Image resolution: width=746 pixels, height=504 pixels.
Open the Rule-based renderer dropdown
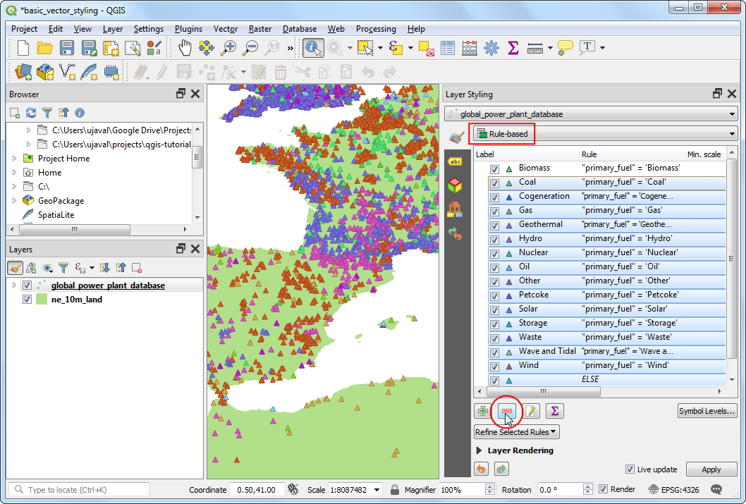(605, 133)
